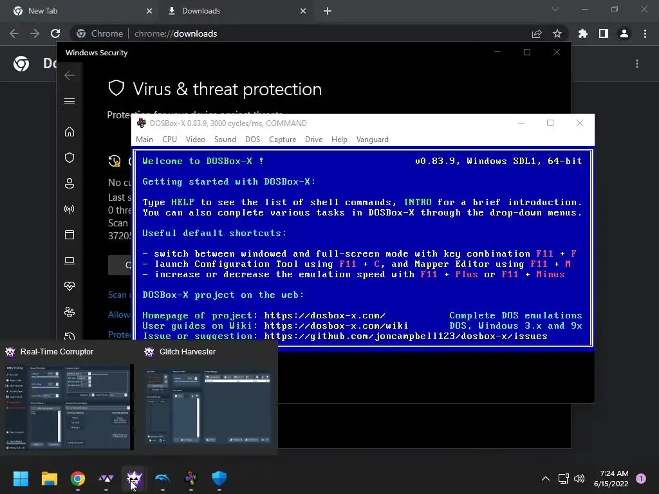Click the DOSBox-X title bar app icon
This screenshot has height=494, width=659.
(141, 123)
